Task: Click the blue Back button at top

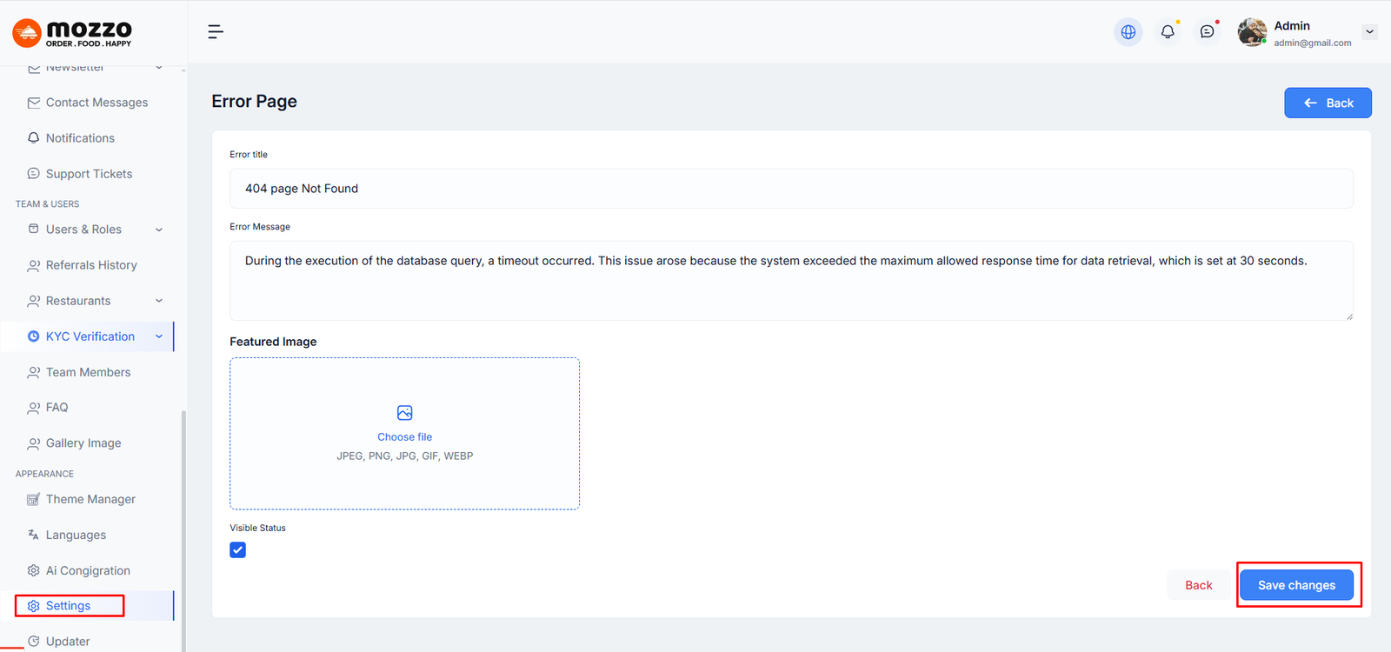Action: (1328, 103)
